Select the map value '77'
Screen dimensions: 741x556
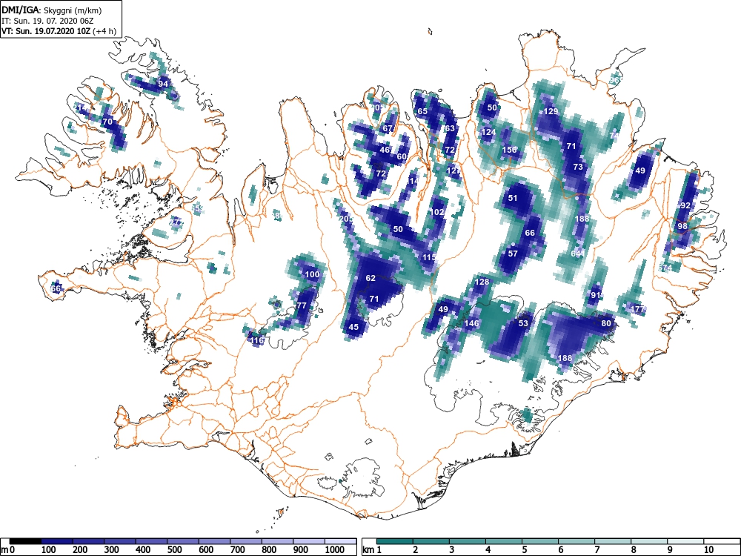[301, 305]
